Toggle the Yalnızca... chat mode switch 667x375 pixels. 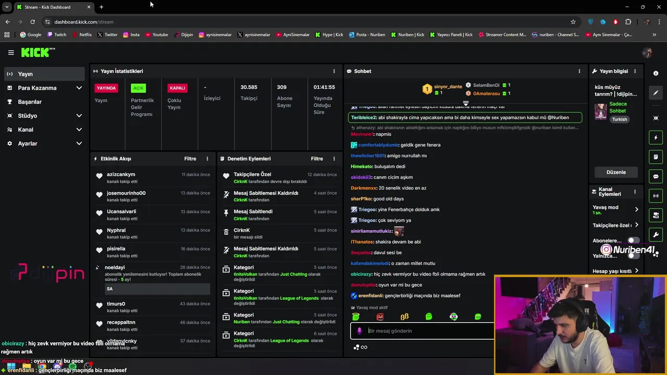tap(633, 256)
